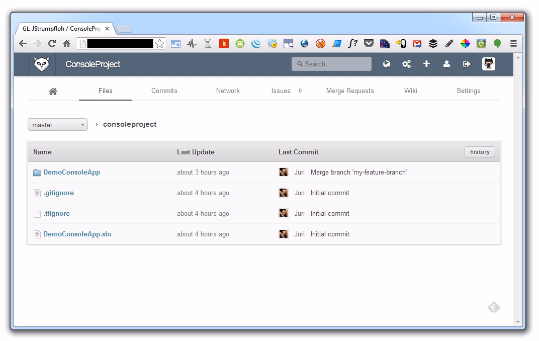Expand the master branch dropdown

pos(58,125)
